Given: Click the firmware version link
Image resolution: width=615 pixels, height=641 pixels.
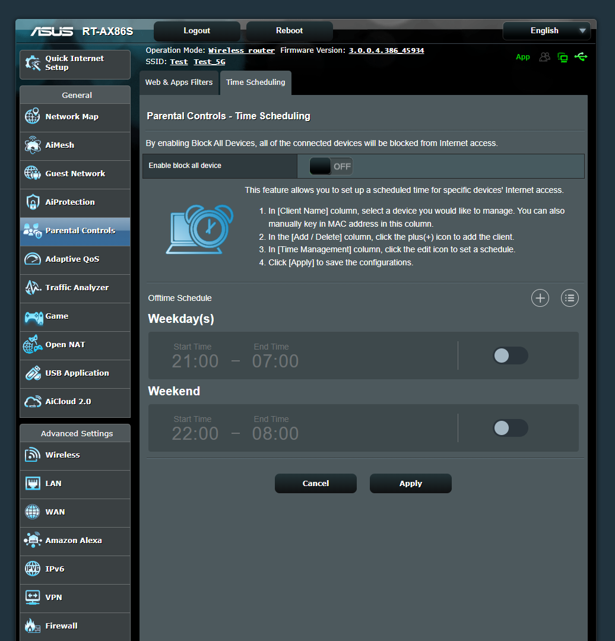Looking at the screenshot, I should pyautogui.click(x=386, y=50).
